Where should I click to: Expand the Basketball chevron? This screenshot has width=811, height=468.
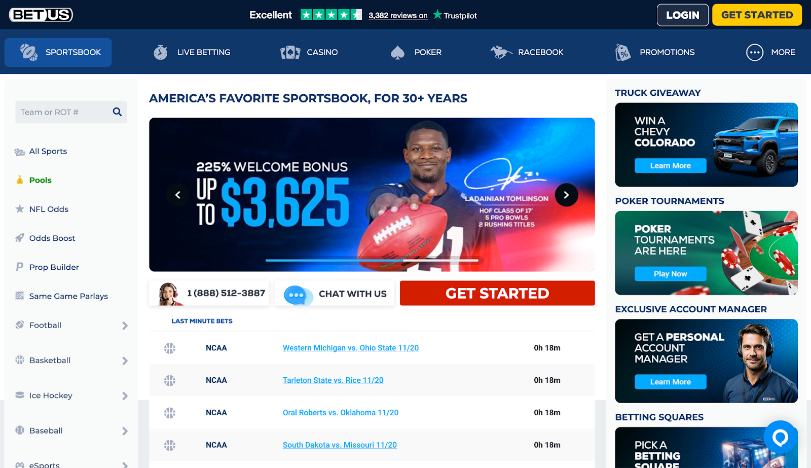click(x=125, y=361)
